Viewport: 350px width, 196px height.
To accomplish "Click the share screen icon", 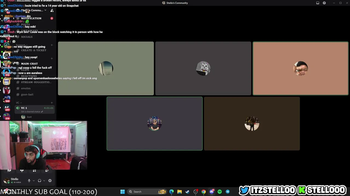I will tap(22, 171).
